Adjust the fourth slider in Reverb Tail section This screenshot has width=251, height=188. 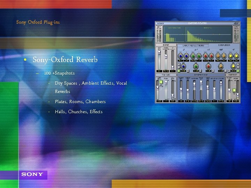pos(201,90)
